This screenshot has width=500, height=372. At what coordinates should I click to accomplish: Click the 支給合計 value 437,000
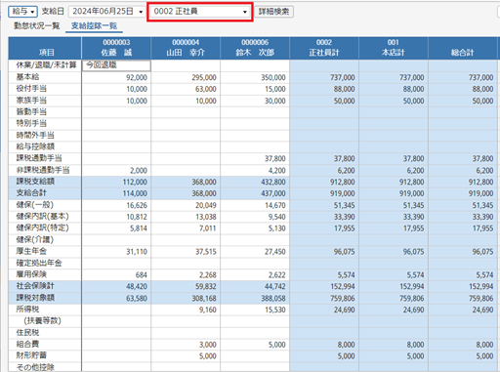pyautogui.click(x=273, y=193)
